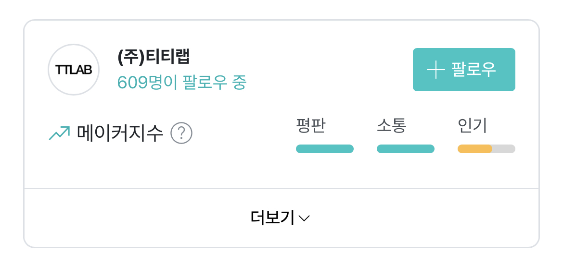The image size is (563, 266).
Task: Select the 소통 label
Action: coord(391,126)
